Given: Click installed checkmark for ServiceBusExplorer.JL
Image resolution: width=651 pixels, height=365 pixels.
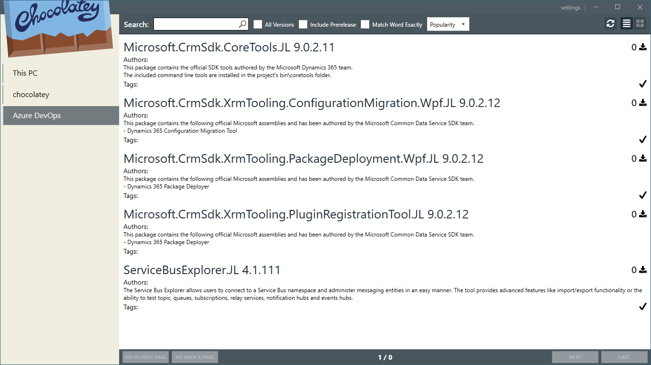Looking at the screenshot, I should pos(643,307).
